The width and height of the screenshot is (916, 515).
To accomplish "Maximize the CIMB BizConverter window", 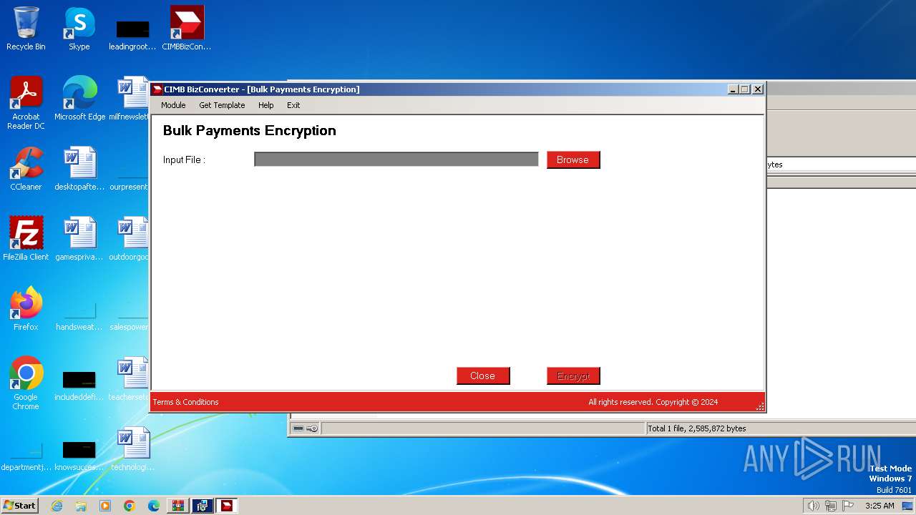I will click(x=745, y=89).
